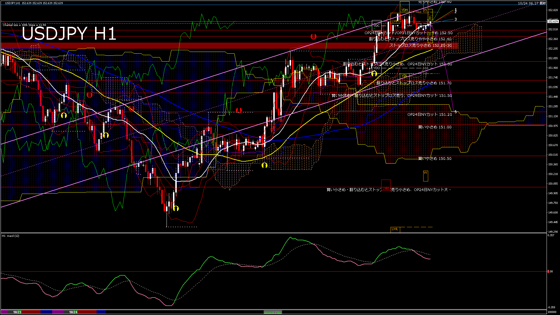Click the OP24日NYカット 151.20 label

coord(429,114)
